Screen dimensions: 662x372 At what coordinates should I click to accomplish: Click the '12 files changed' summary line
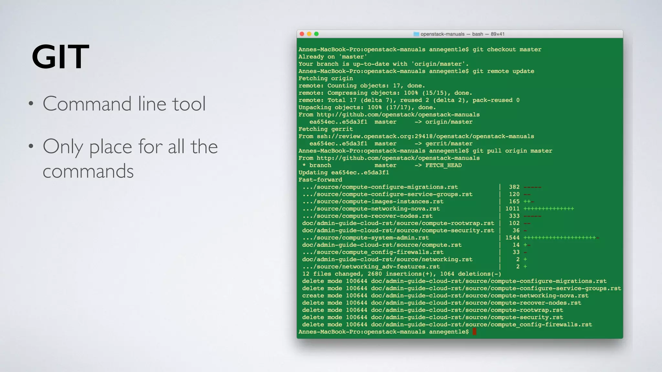pos(401,274)
